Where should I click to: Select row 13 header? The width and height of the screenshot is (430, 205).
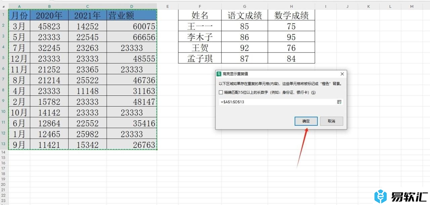tap(4, 144)
